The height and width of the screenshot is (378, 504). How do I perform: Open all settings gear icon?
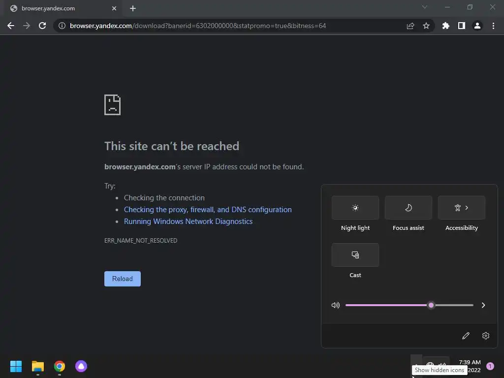(486, 336)
